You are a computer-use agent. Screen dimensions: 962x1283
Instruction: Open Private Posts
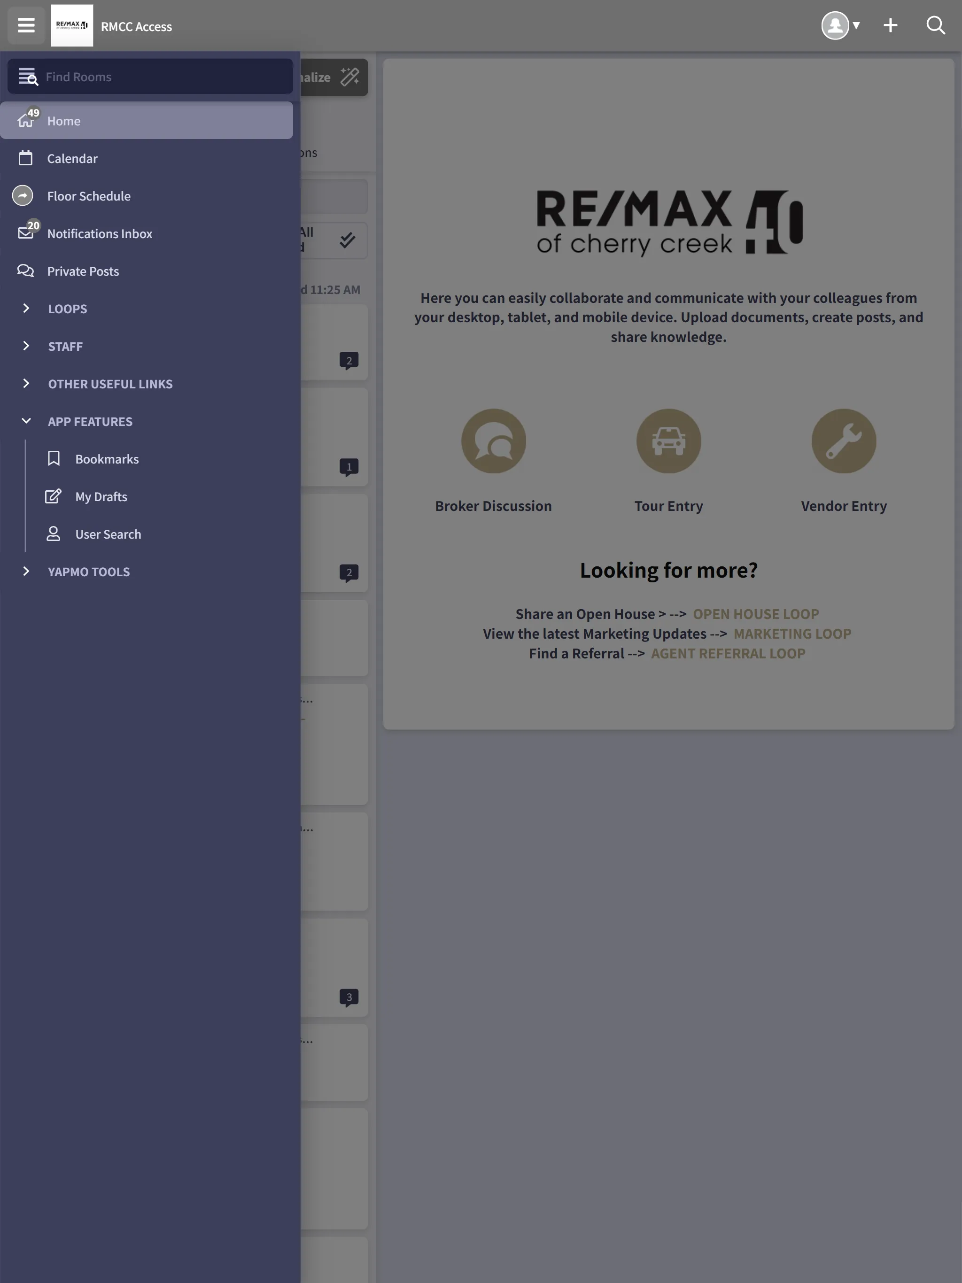146,271
